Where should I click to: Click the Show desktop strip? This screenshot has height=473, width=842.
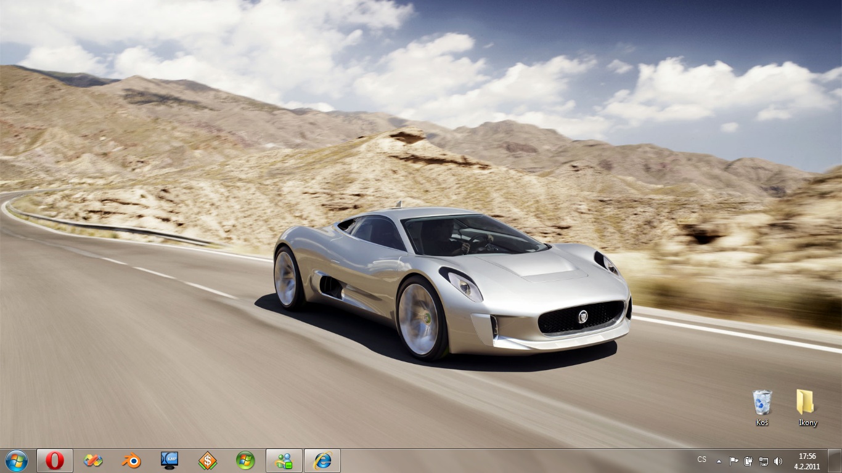[835, 461]
